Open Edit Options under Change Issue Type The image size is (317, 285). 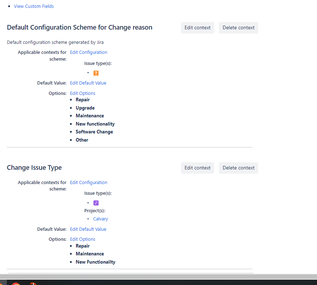coord(82,239)
